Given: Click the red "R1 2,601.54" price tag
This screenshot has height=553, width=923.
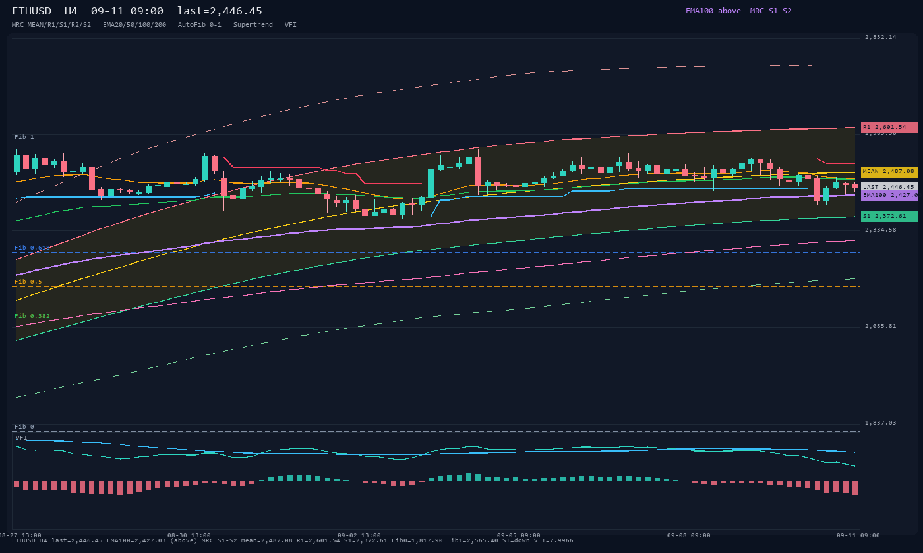Looking at the screenshot, I should pyautogui.click(x=889, y=127).
